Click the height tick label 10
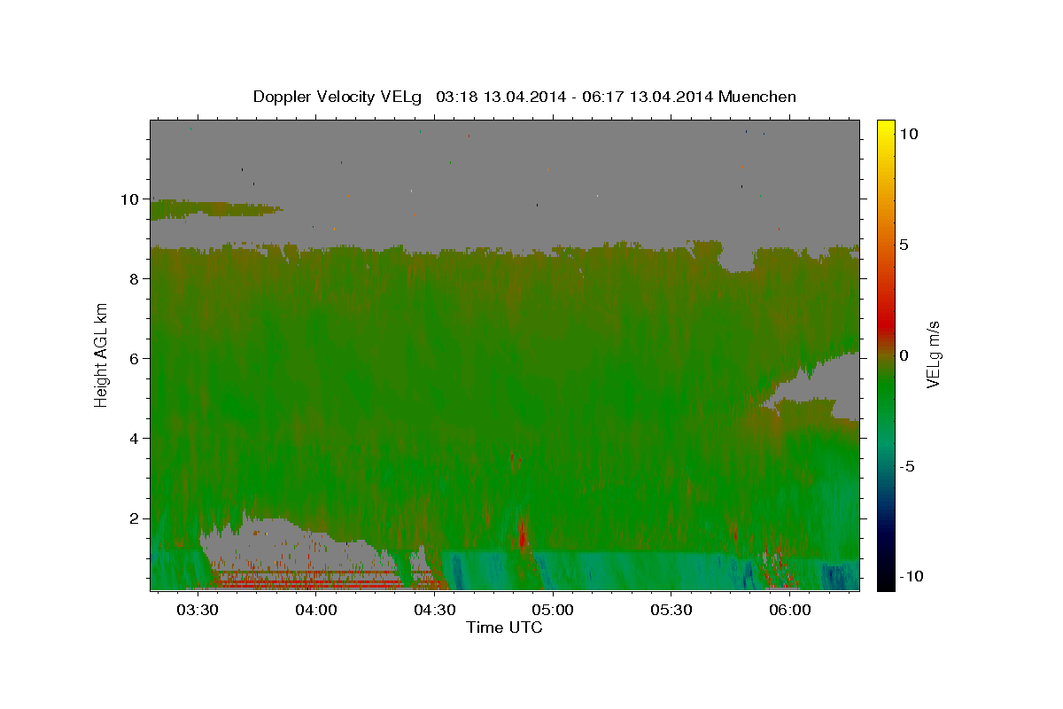 click(x=131, y=199)
